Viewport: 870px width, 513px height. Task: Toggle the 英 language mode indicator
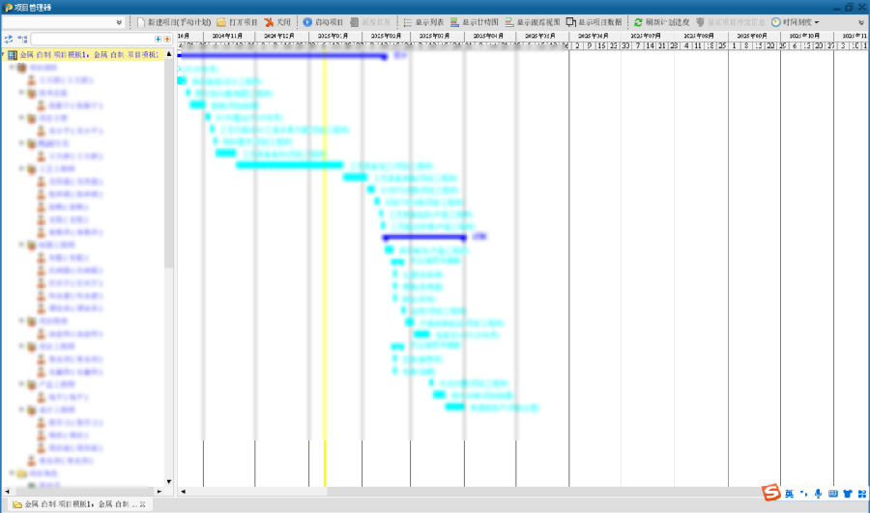click(x=789, y=494)
